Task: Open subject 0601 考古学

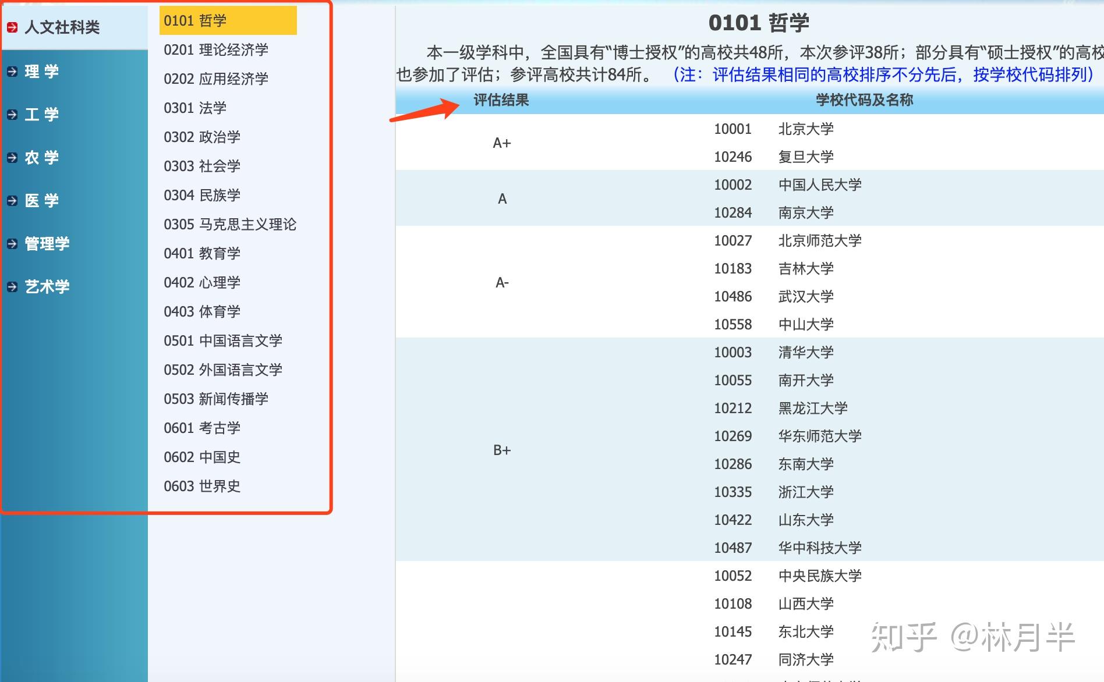Action: [202, 428]
